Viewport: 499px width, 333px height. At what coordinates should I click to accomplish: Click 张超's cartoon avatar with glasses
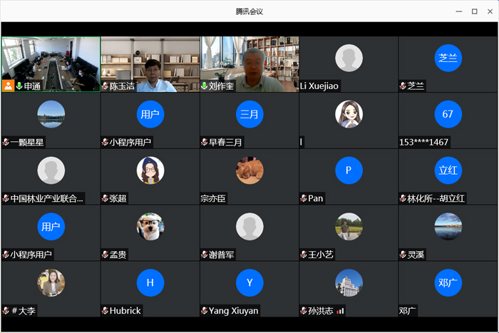point(150,170)
